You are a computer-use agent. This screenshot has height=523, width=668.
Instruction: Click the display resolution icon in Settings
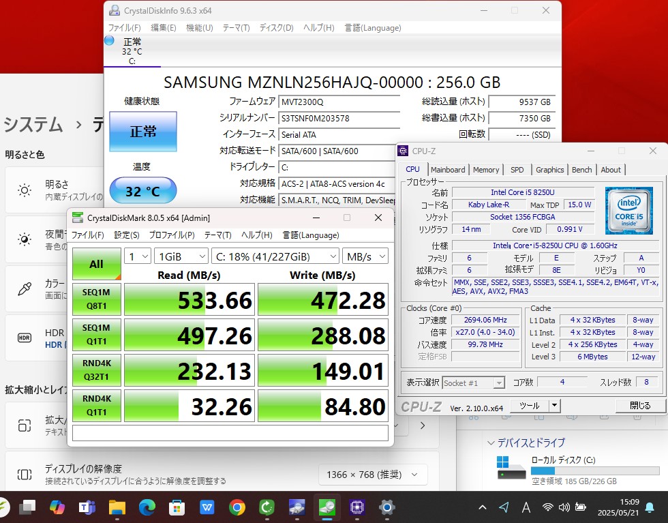25,475
